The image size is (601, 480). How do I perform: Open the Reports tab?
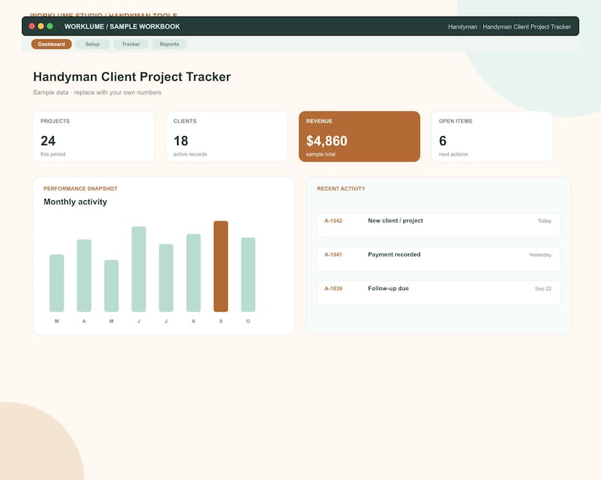[169, 44]
